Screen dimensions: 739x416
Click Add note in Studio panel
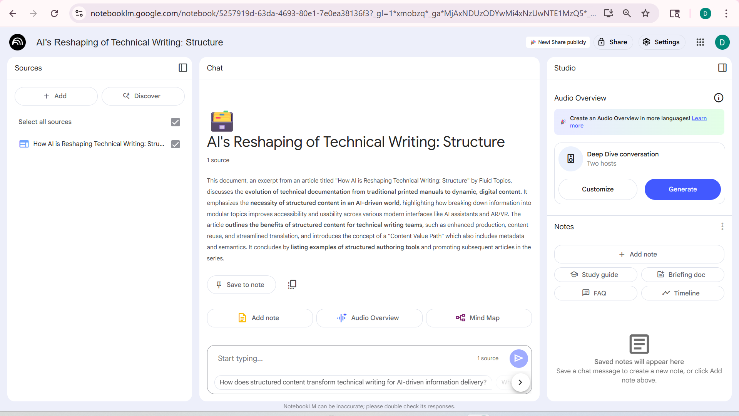click(x=639, y=254)
